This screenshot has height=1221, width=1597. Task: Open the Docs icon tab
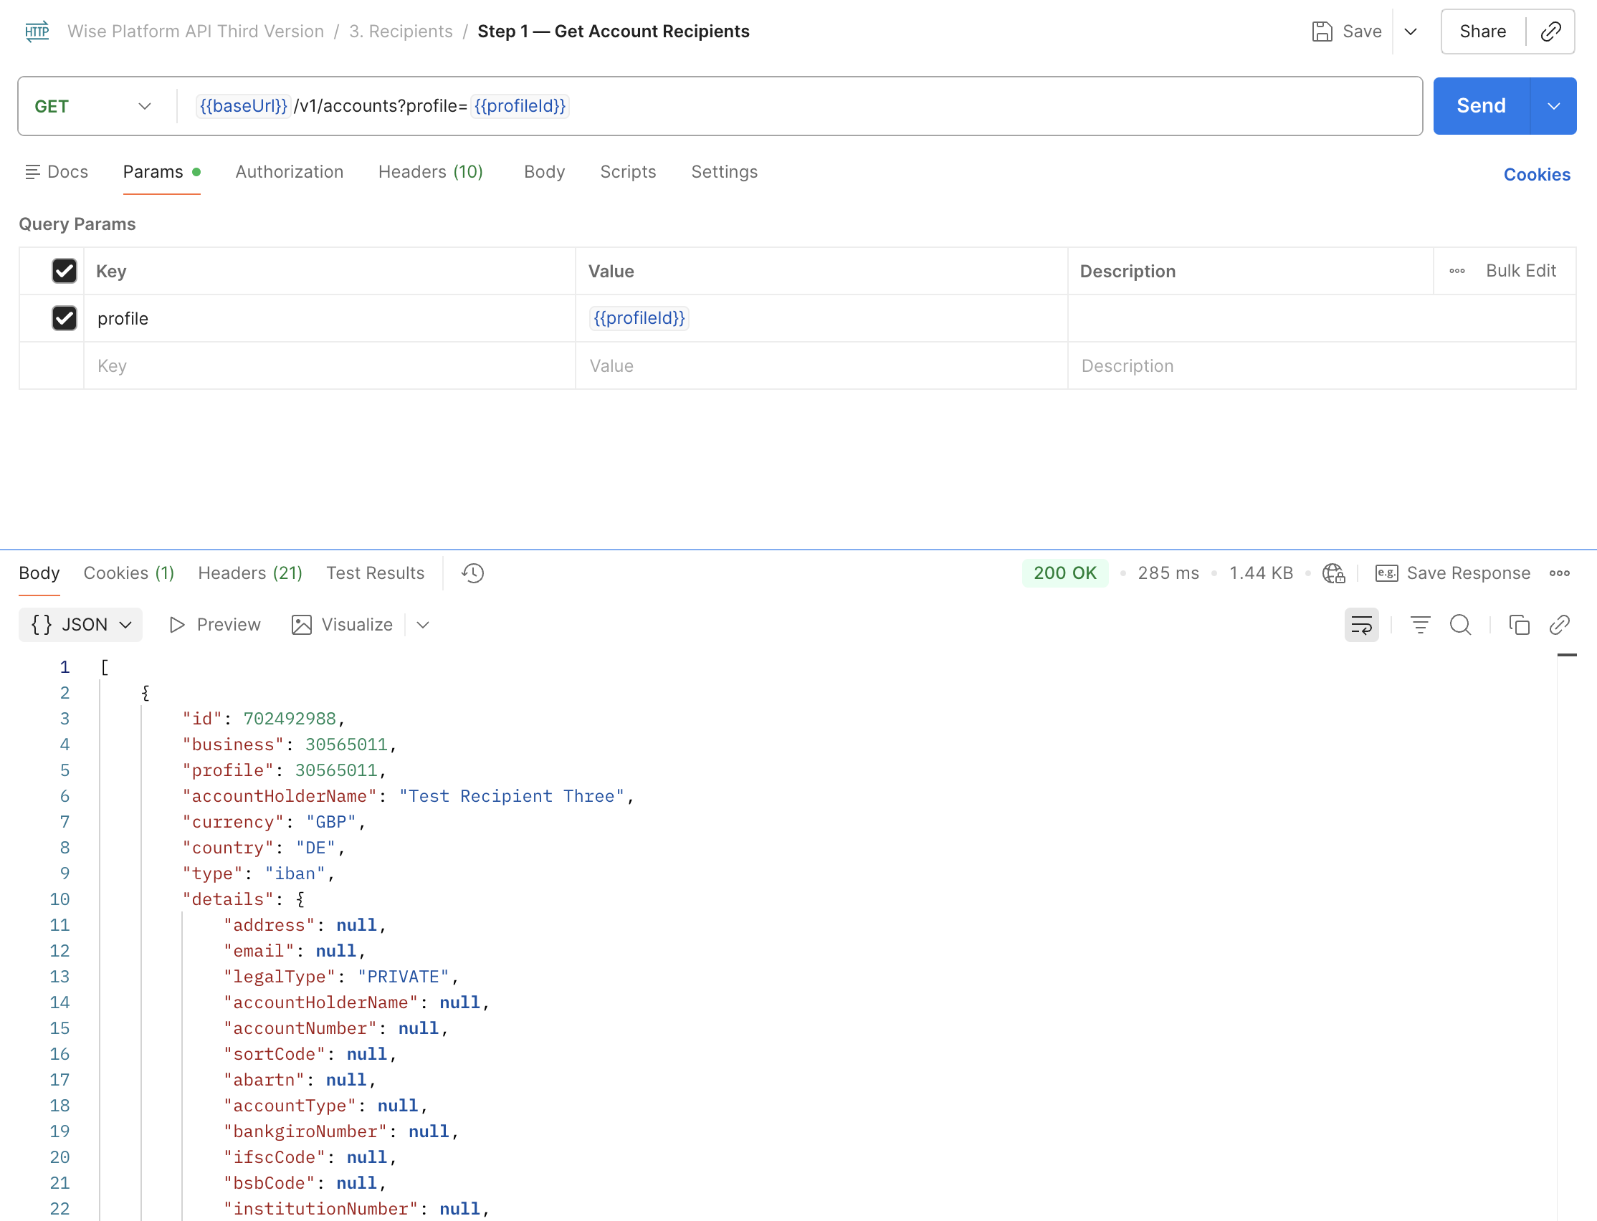coord(57,171)
